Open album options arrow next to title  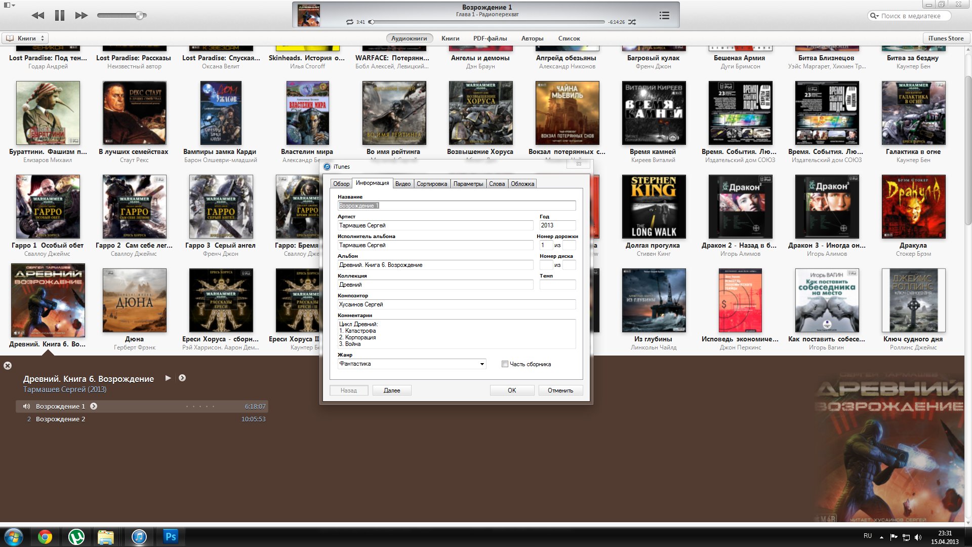(x=182, y=378)
